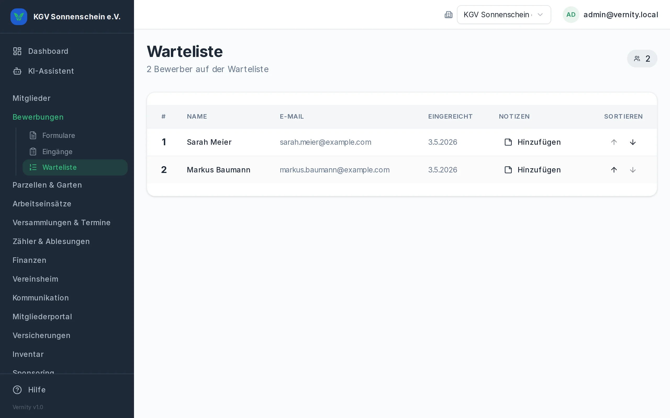Click the KGV Sonnenschein e.V. sidebar title
The height and width of the screenshot is (418, 670).
tap(77, 16)
